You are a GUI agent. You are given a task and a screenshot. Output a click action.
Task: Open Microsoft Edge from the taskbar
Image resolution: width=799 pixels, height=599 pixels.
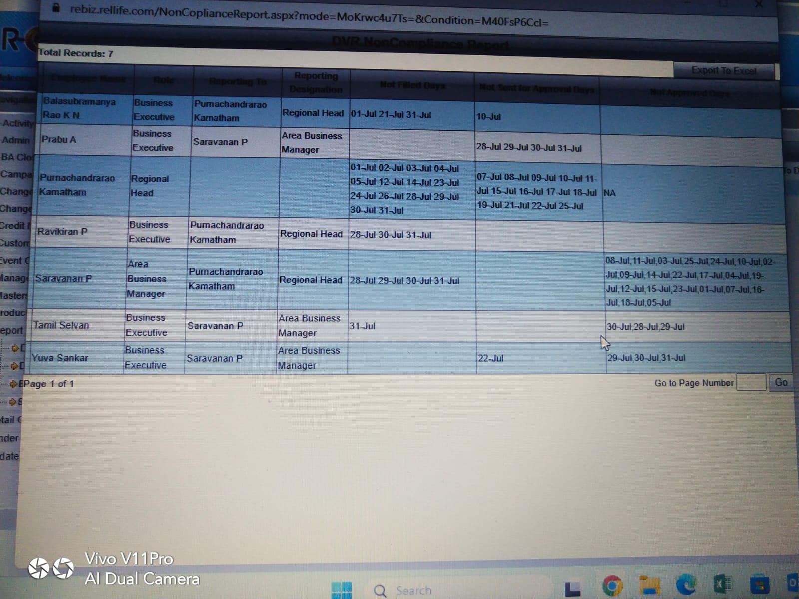(686, 584)
